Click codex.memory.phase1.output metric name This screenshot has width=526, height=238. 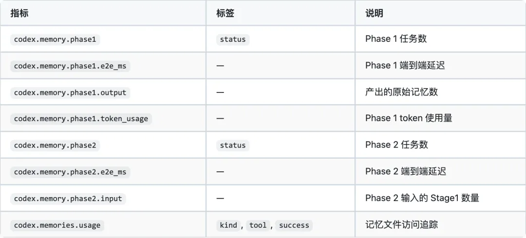click(70, 92)
